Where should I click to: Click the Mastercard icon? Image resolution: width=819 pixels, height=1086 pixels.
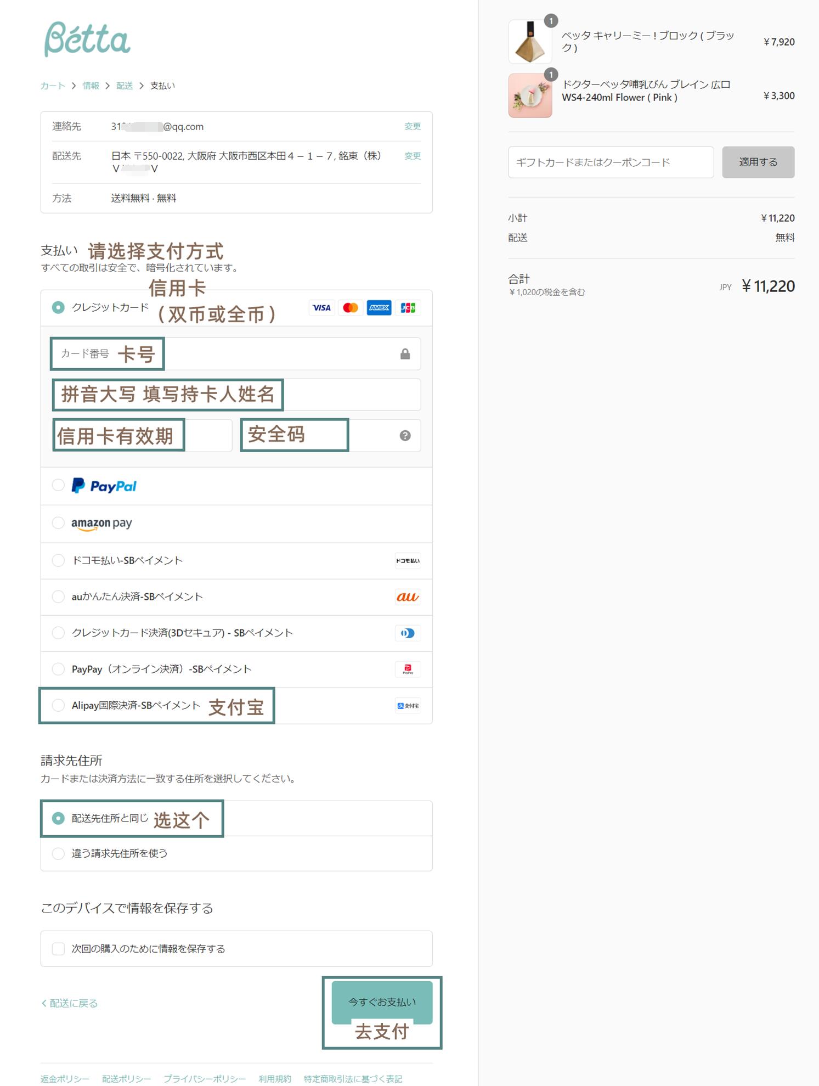pos(351,308)
